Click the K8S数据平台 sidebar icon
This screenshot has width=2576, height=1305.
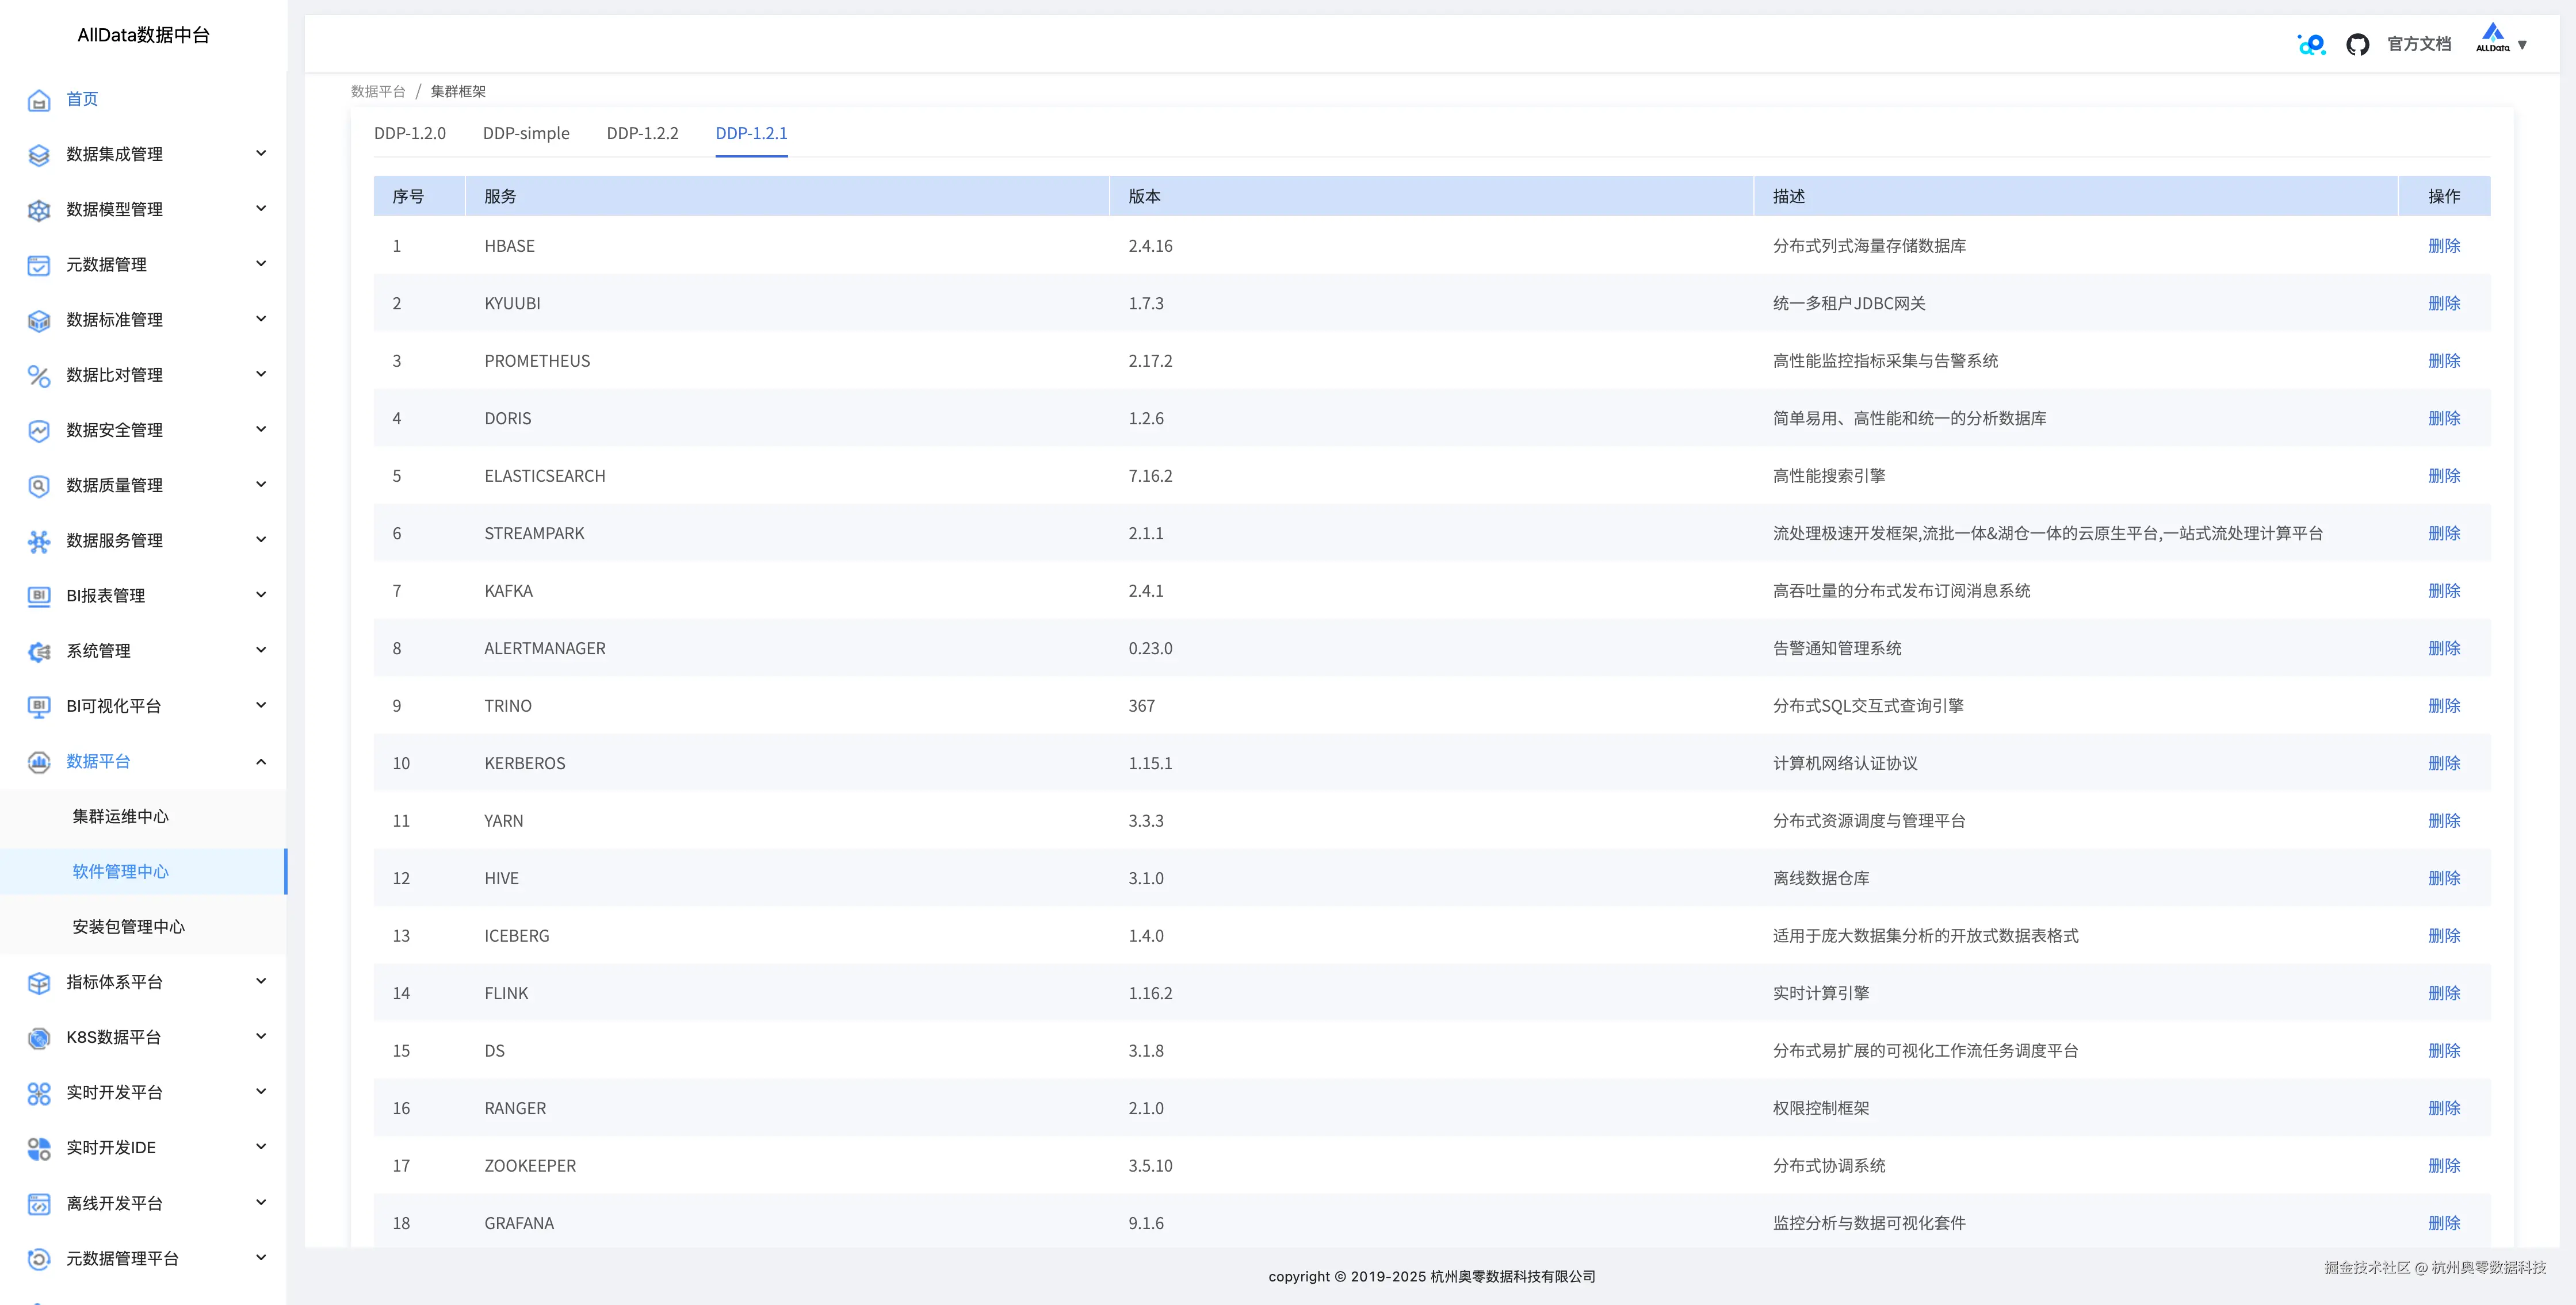coord(39,1038)
